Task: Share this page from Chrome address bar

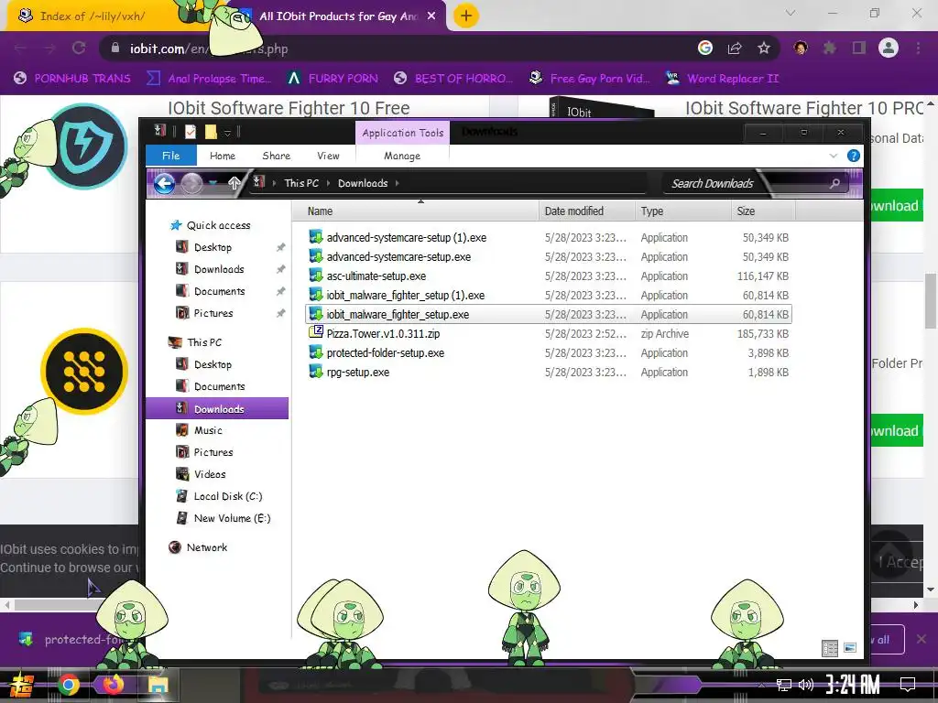Action: pos(735,49)
